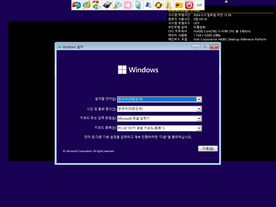Open the red-green pie chart partition tool
The width and height of the screenshot is (276, 207).
(x=77, y=5)
